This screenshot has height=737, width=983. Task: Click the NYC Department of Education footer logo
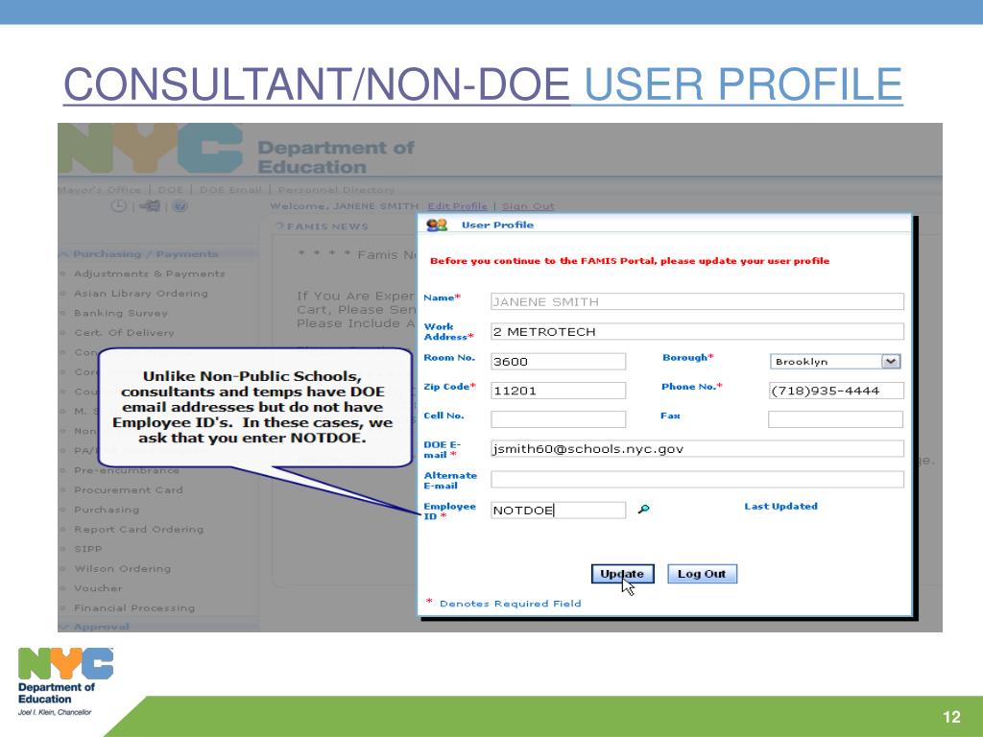(x=65, y=682)
